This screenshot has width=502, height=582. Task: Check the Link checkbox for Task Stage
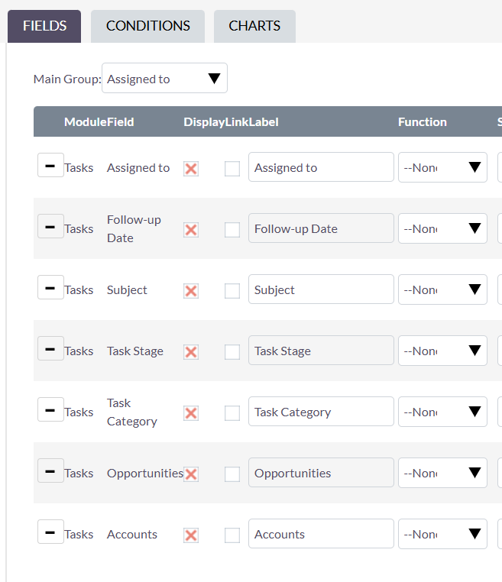click(232, 352)
